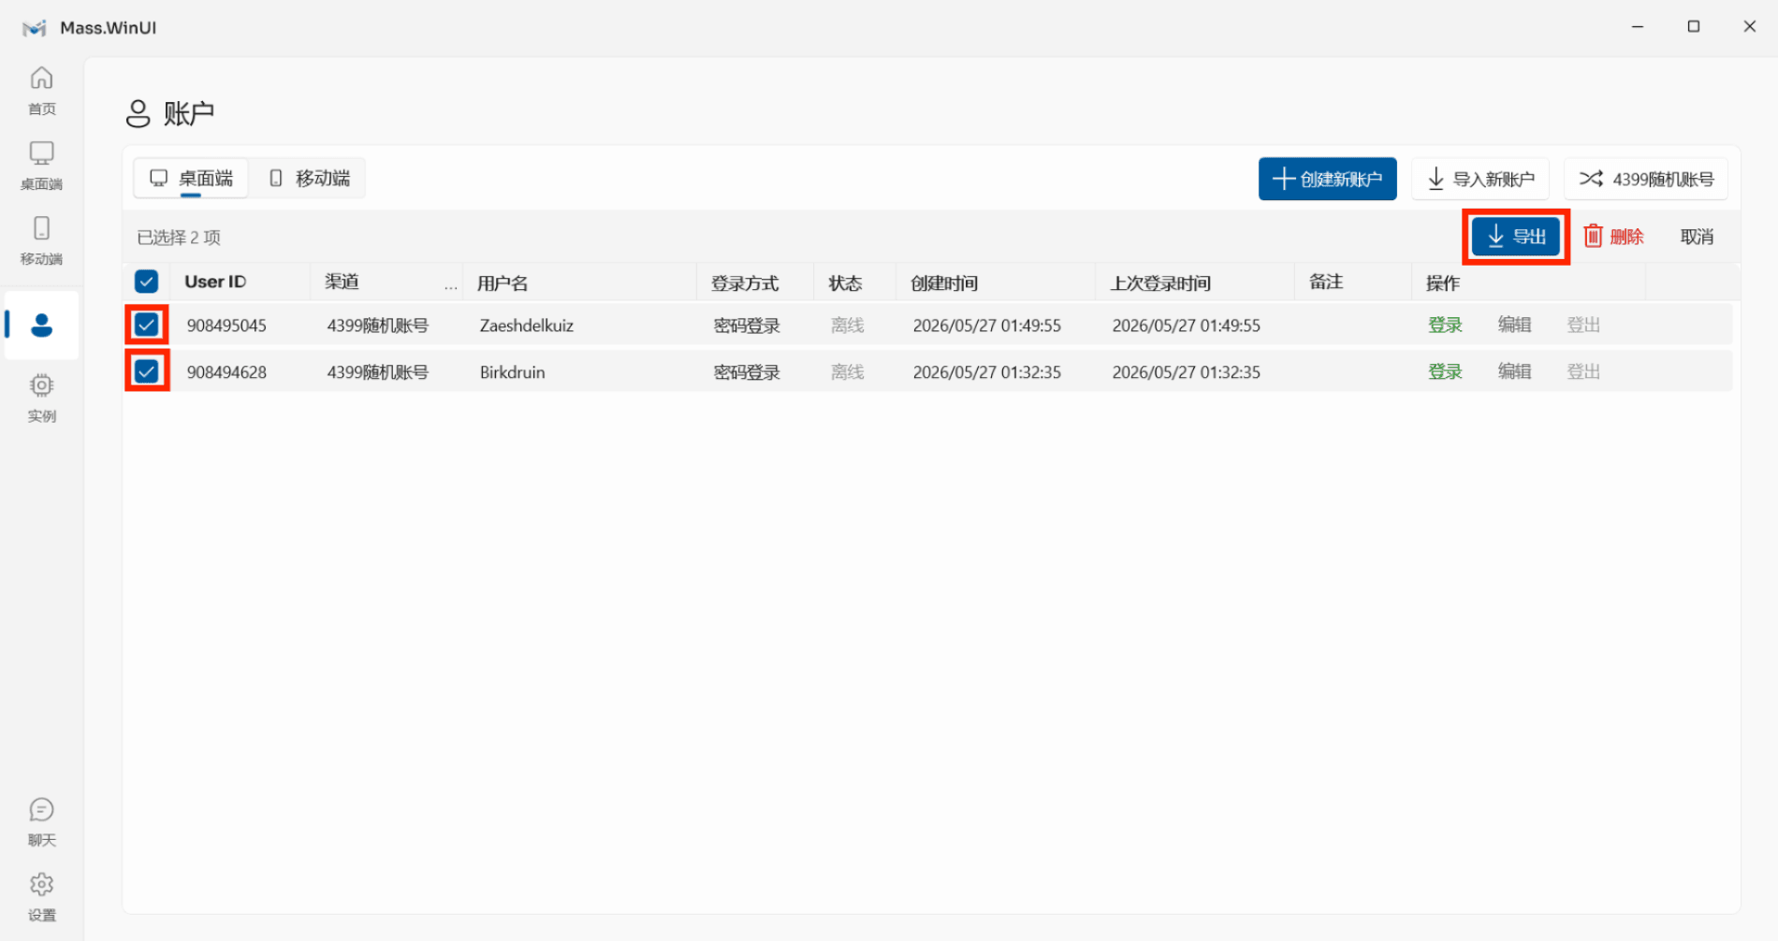Viewport: 1778px width, 941px height.
Task: Open the 聊天 chat page
Action: [41, 822]
